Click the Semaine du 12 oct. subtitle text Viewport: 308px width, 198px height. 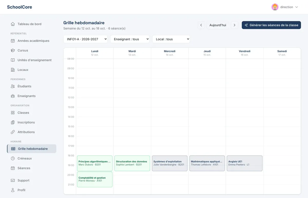(94, 29)
